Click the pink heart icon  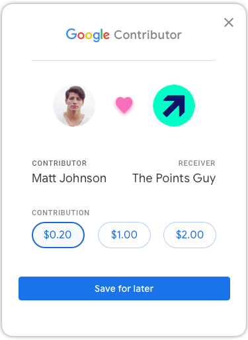click(x=124, y=105)
